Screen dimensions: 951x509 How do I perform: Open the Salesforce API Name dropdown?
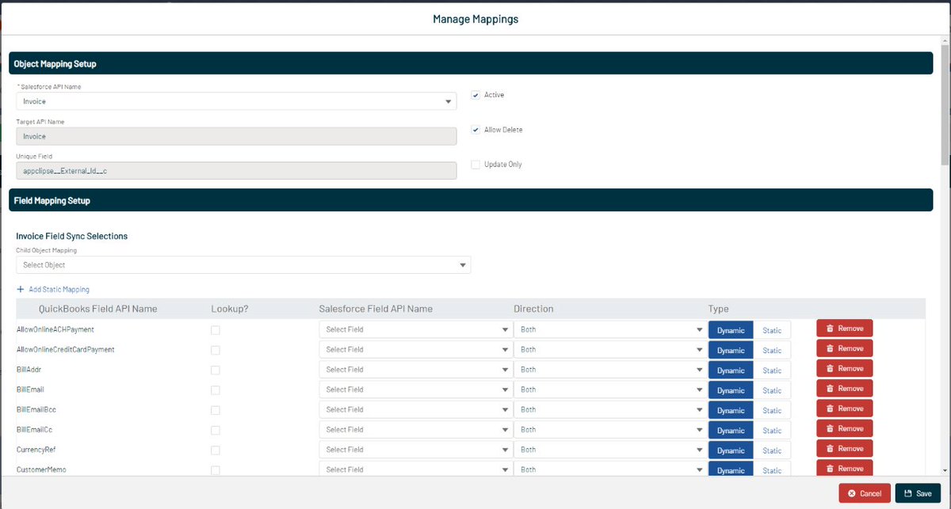pos(236,101)
